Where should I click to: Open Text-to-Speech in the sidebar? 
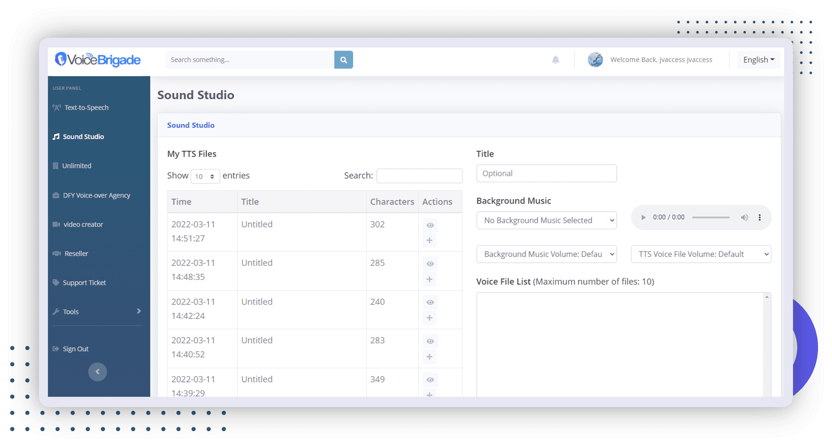pyautogui.click(x=86, y=108)
